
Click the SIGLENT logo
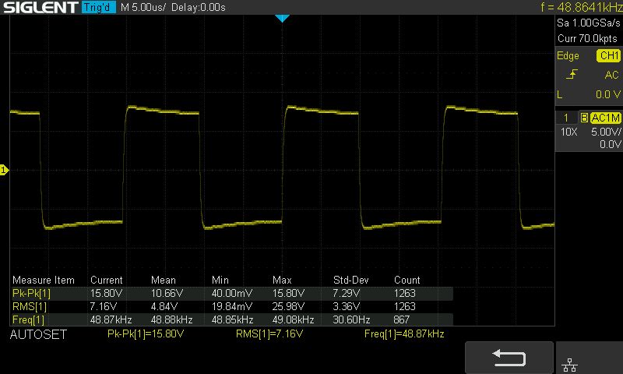[x=40, y=7]
